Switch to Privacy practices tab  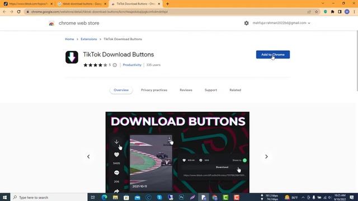click(x=154, y=90)
